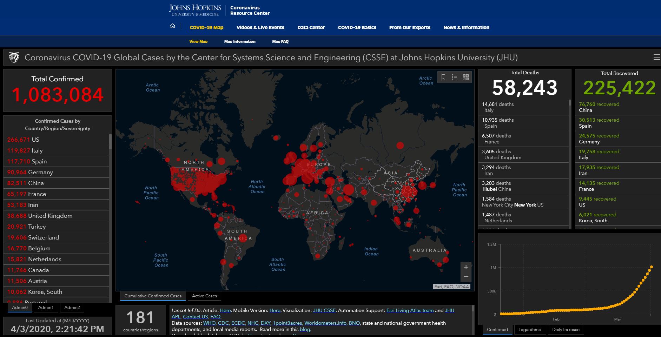Click 6,021 recovered Korea, South entry
This screenshot has width=661, height=337.
click(x=618, y=217)
